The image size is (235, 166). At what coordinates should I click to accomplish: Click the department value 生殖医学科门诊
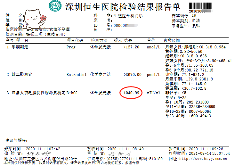click(x=128, y=16)
